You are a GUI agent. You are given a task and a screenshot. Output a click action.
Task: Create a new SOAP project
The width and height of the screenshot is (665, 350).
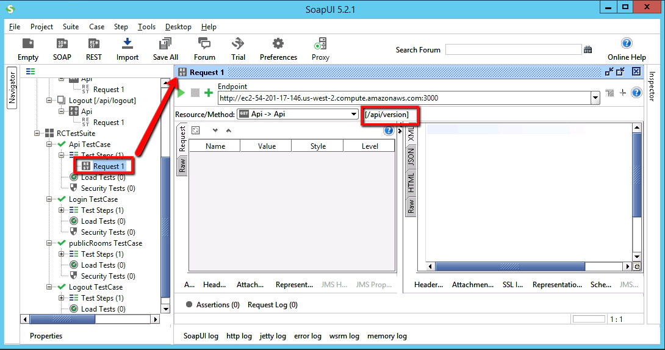point(62,44)
